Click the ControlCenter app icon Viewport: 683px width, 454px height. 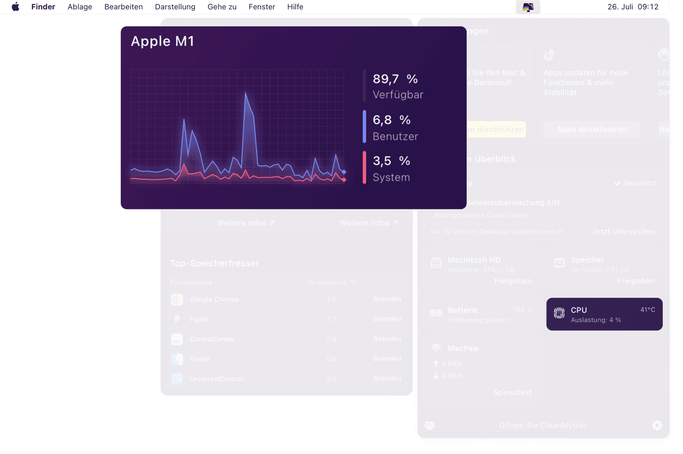(177, 339)
